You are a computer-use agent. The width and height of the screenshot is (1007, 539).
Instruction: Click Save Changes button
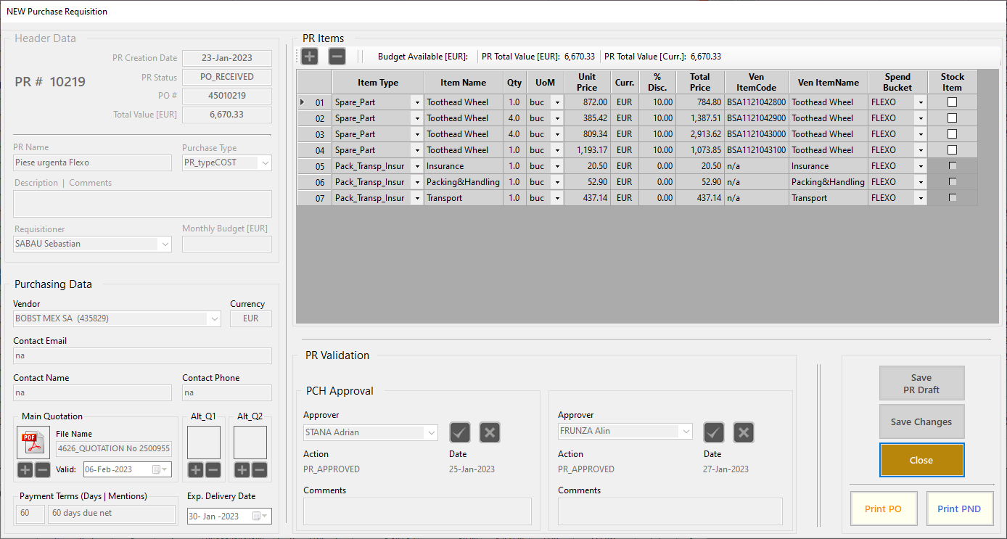tap(921, 422)
